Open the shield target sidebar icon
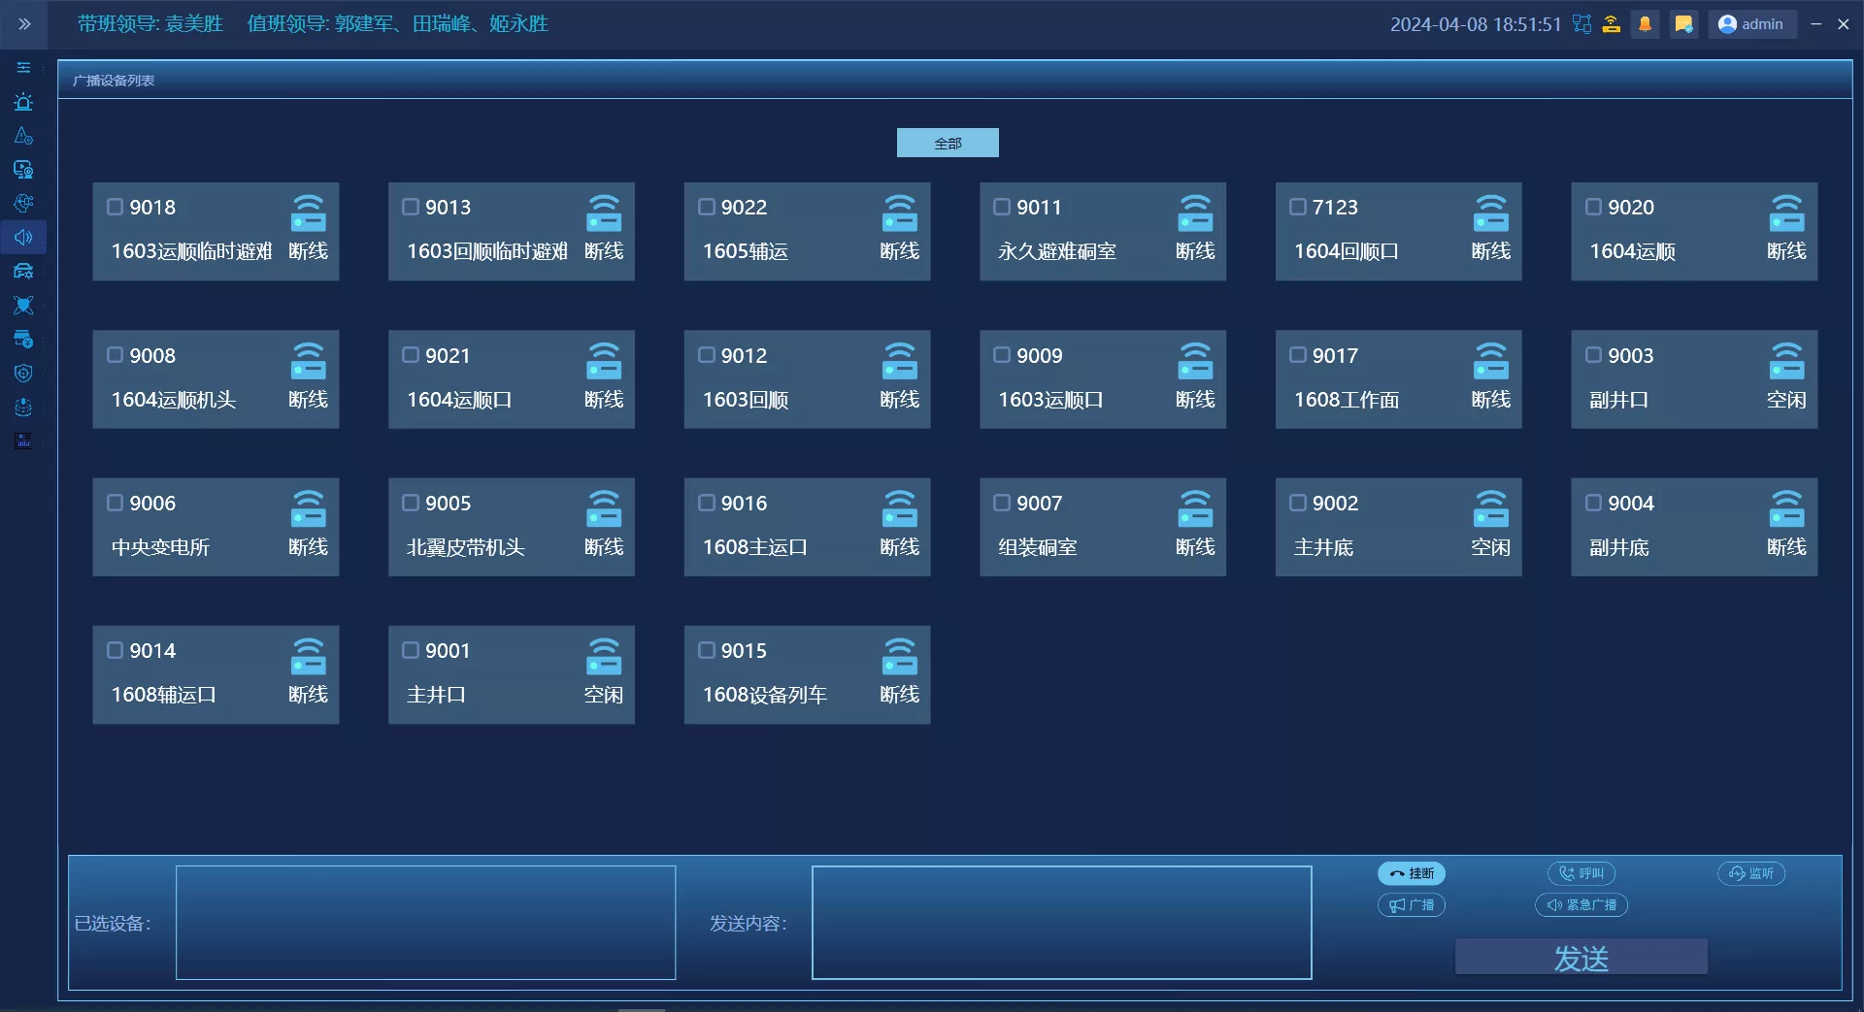This screenshot has height=1012, width=1864. (x=23, y=374)
